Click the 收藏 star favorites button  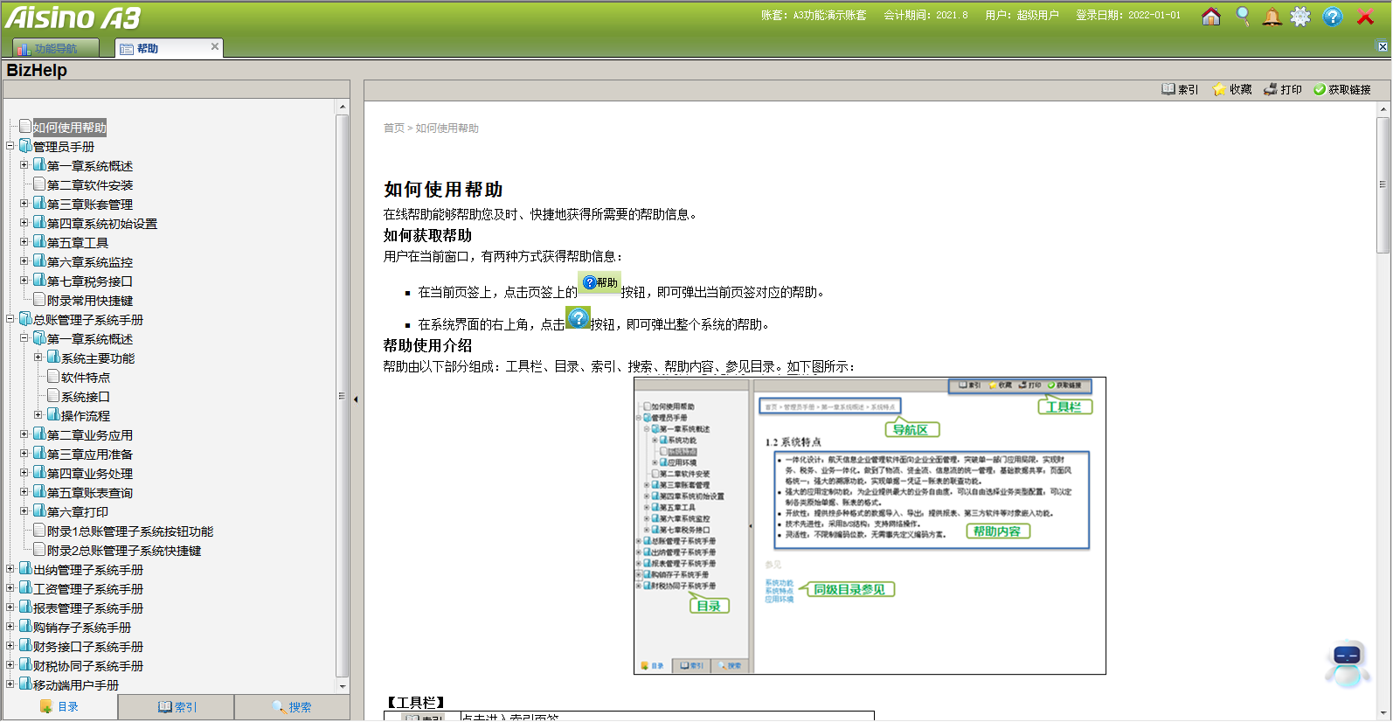coord(1232,89)
